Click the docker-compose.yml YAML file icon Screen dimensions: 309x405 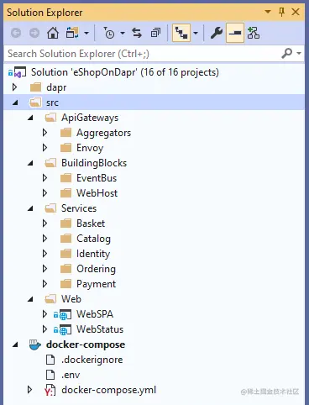point(50,390)
